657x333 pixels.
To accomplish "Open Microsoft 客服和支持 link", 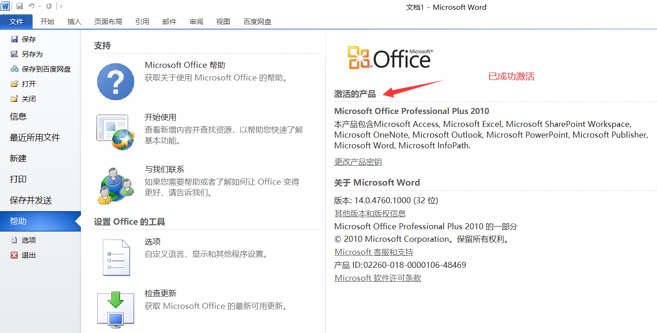I will [x=374, y=252].
